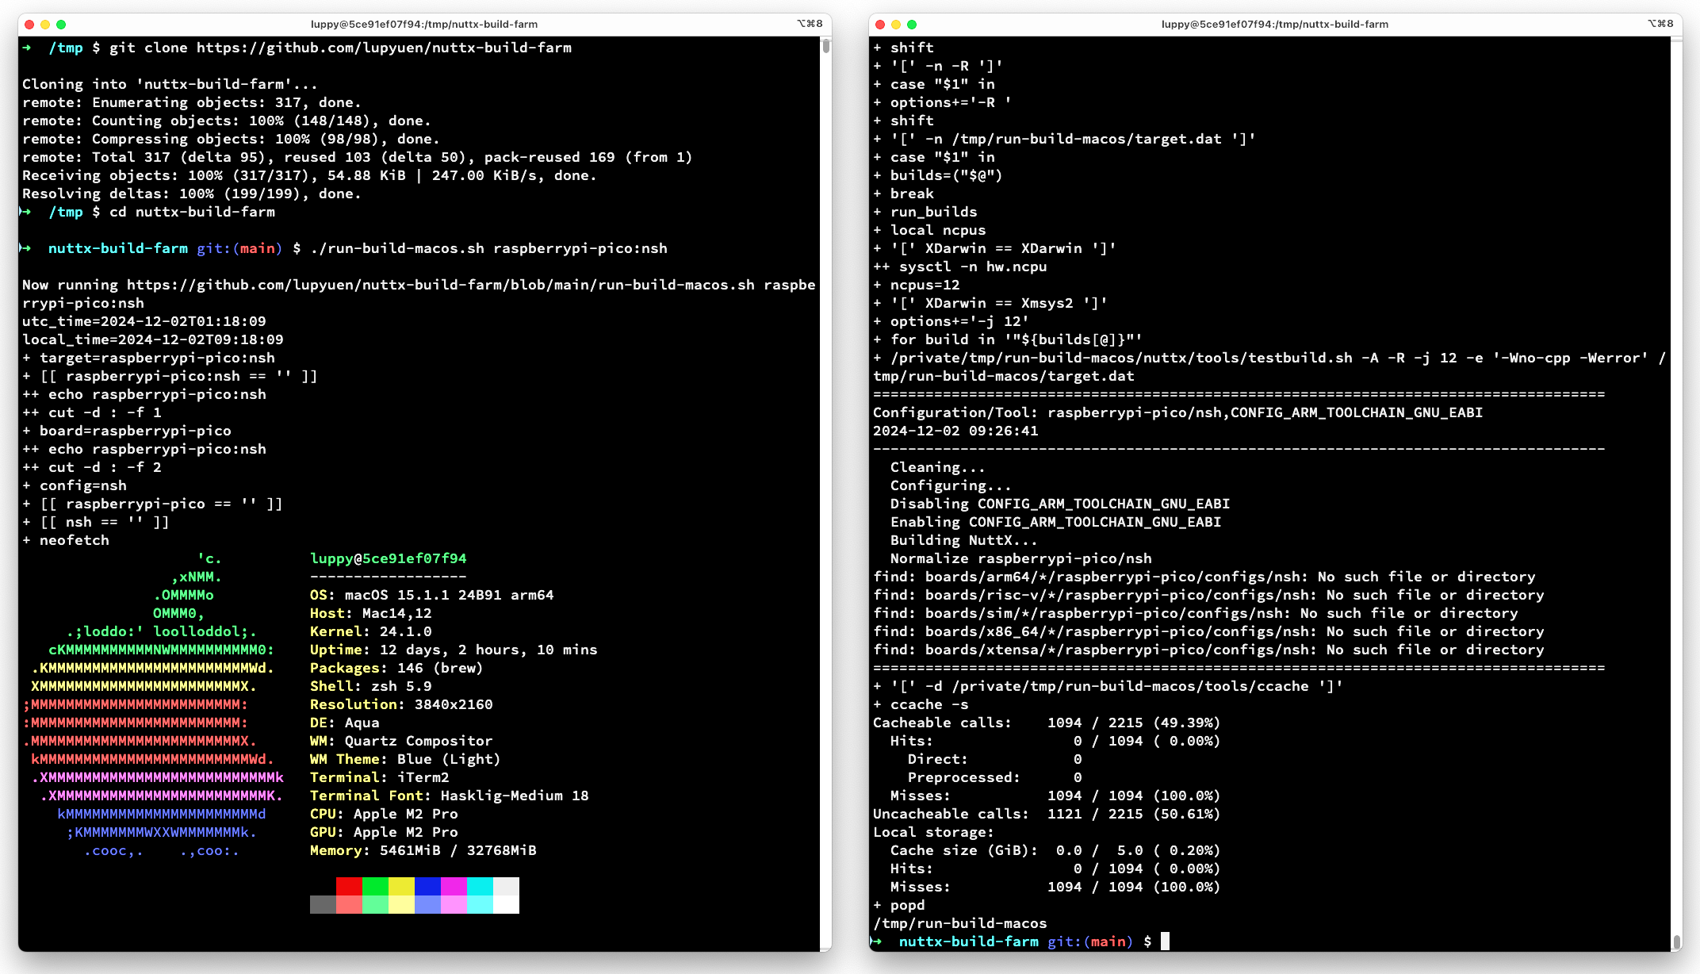Image resolution: width=1700 pixels, height=974 pixels.
Task: Click the 'Normalize raspberrypi-pico/nsh' line
Action: [1021, 558]
